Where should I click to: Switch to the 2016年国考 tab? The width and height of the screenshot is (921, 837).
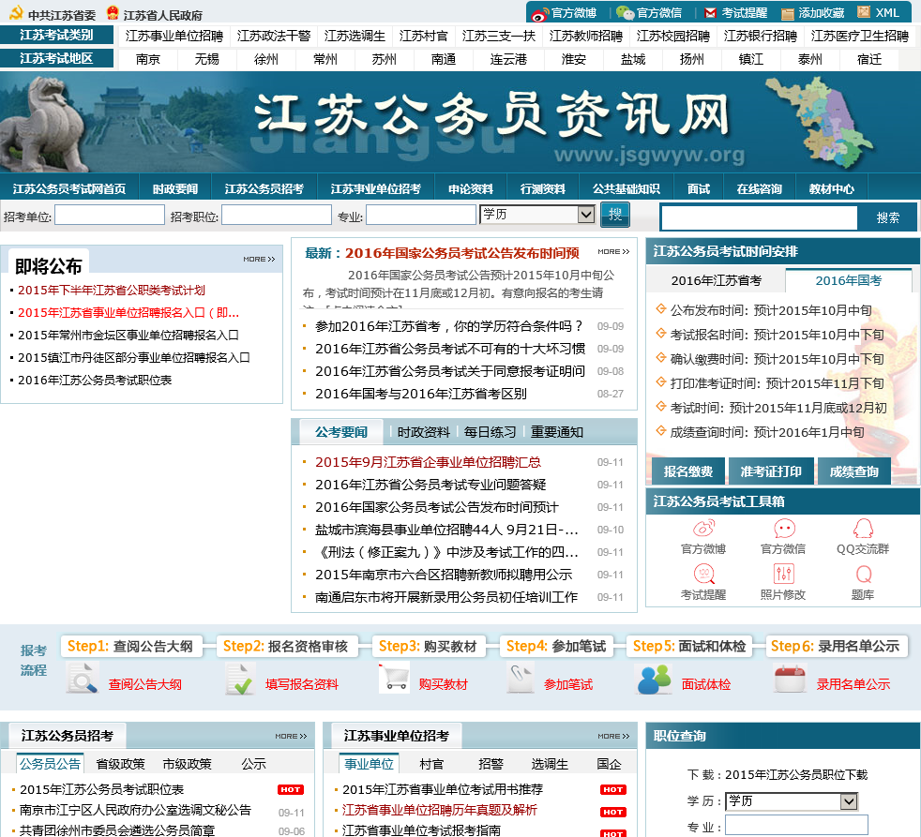click(849, 280)
